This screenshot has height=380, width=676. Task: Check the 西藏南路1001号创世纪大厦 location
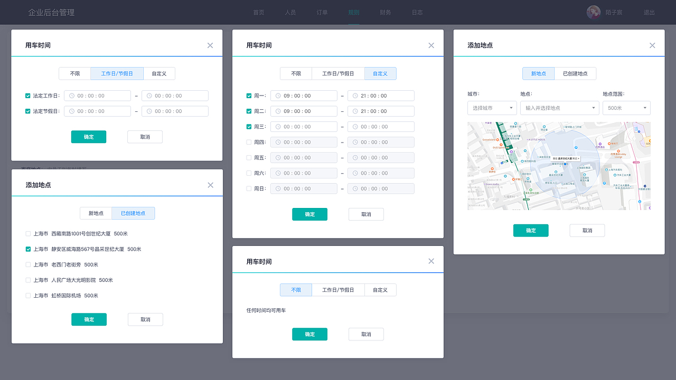tap(28, 234)
